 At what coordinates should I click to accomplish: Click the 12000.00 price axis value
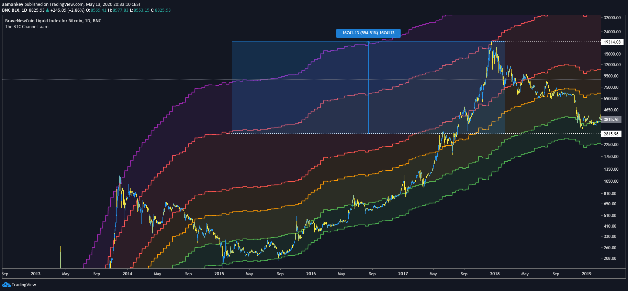(x=612, y=65)
